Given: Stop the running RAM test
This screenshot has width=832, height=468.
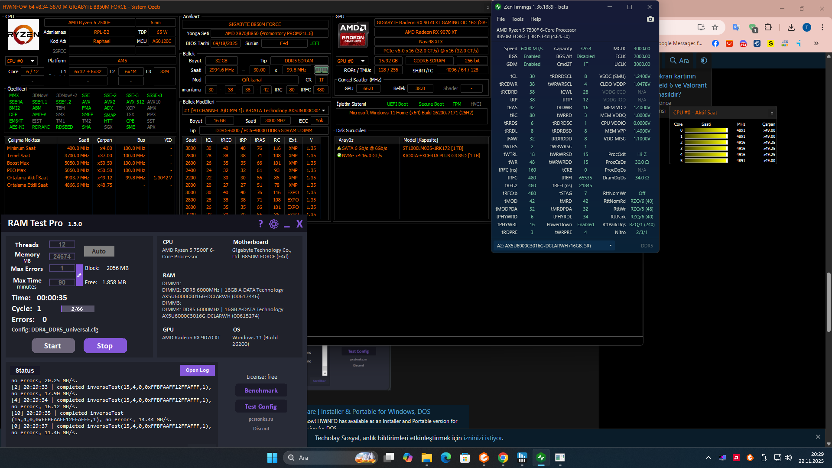Looking at the screenshot, I should pyautogui.click(x=105, y=346).
